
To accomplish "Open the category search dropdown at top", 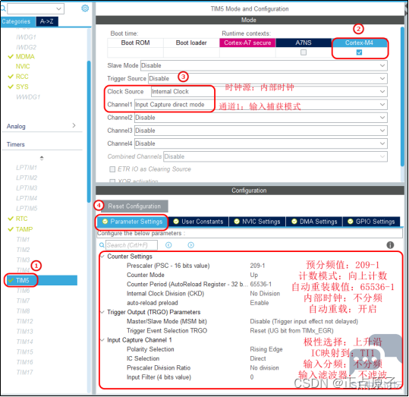I will click(36, 8).
